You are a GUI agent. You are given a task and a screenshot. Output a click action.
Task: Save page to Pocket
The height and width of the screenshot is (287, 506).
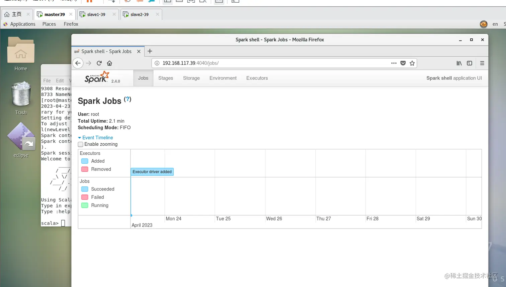point(403,63)
